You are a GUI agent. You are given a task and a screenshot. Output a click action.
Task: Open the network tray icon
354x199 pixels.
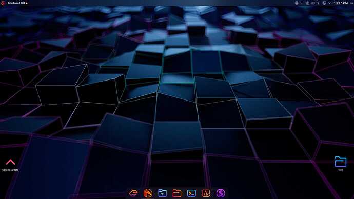[302, 3]
